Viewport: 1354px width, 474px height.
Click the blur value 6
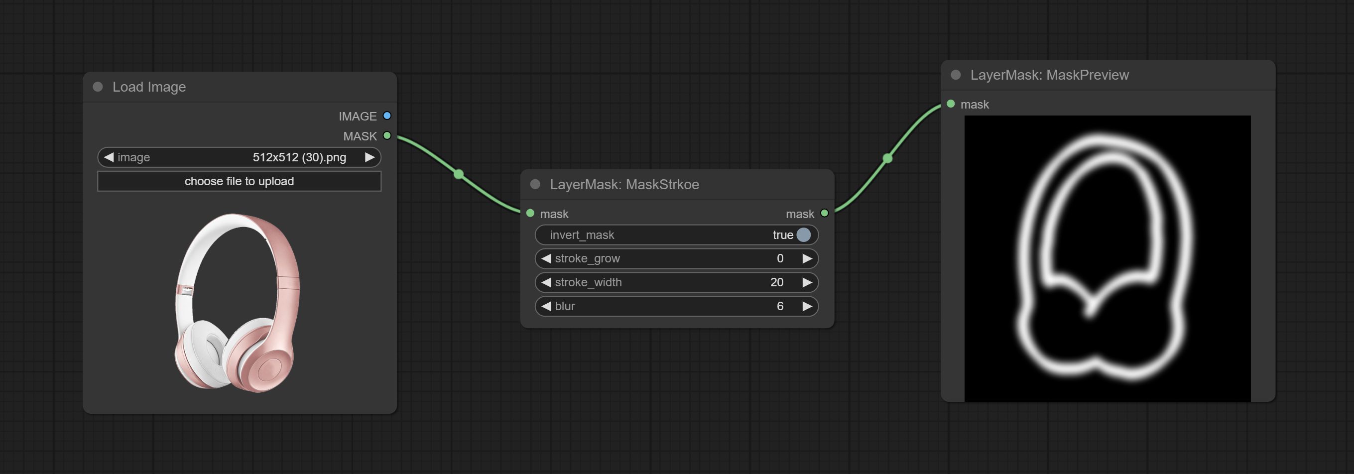(x=780, y=306)
